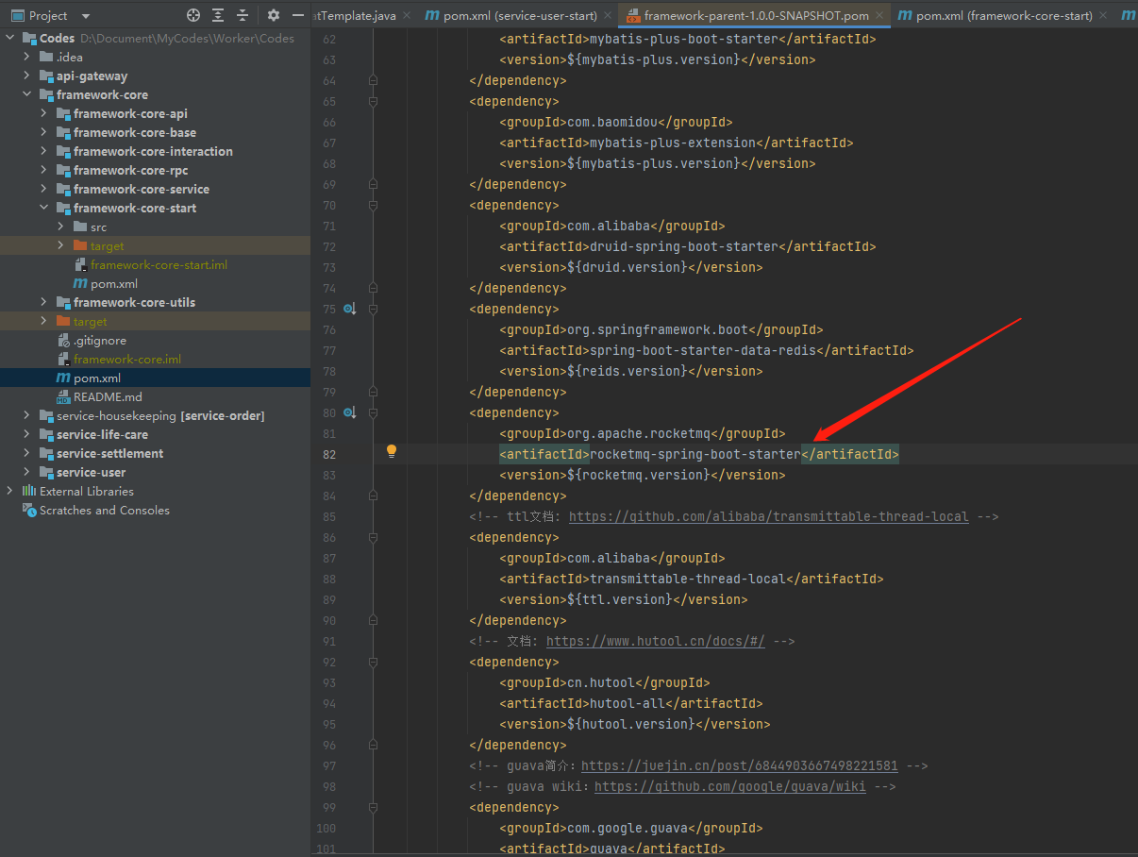Expand the .idea folder chevron
1138x857 pixels.
(26, 58)
